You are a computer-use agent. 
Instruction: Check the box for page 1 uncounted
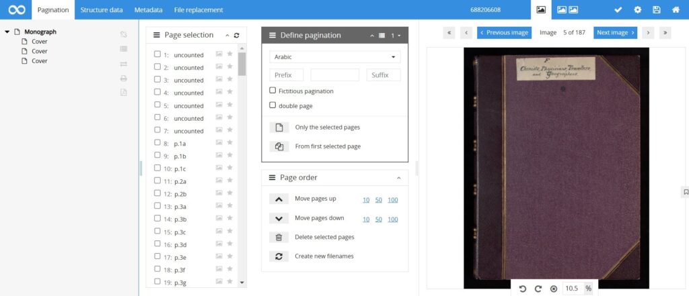pos(157,54)
